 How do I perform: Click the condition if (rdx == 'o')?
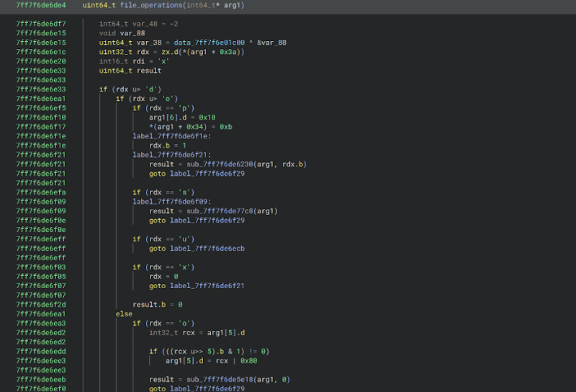(x=163, y=324)
